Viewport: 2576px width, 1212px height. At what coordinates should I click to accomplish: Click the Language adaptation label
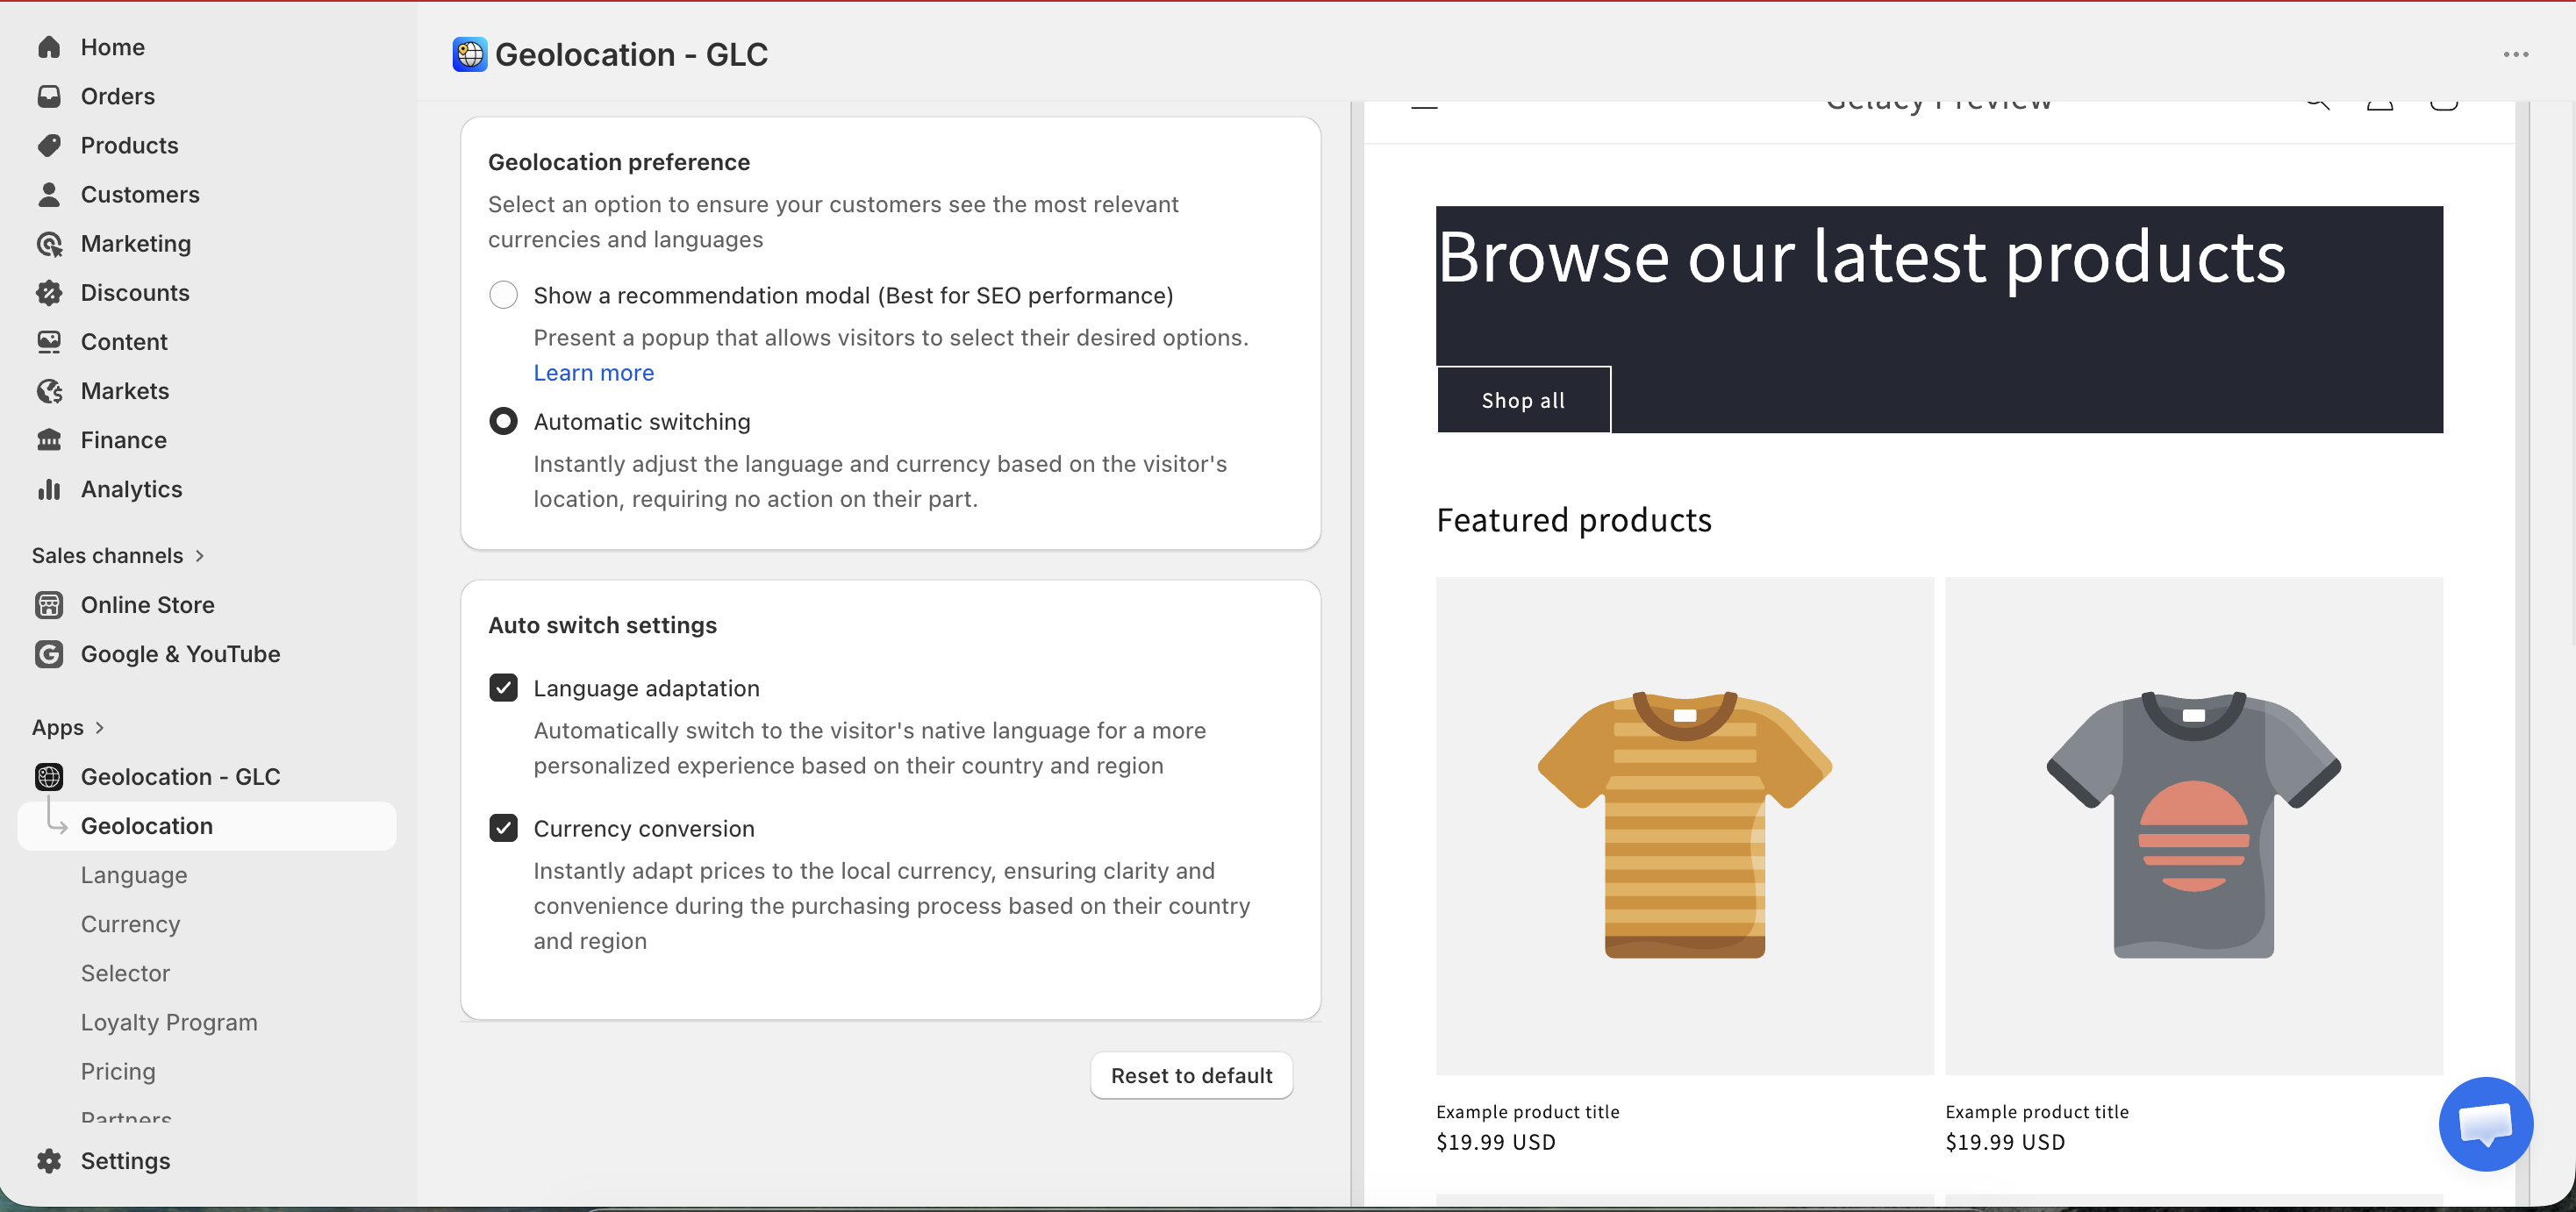pyautogui.click(x=647, y=688)
